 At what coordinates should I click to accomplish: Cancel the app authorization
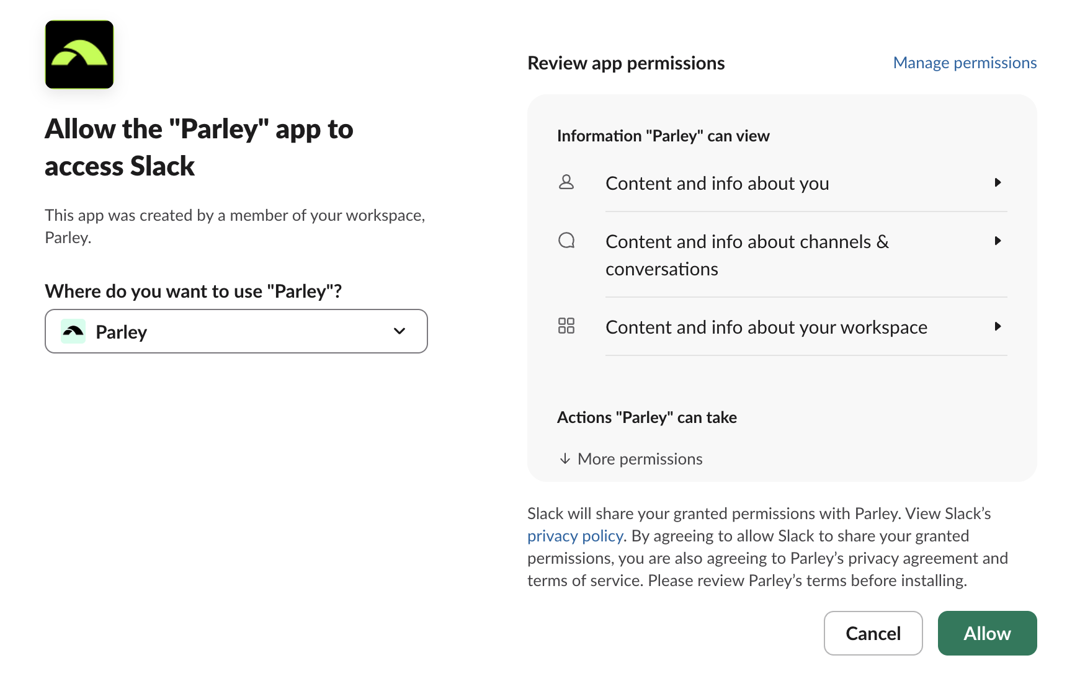pos(873,633)
